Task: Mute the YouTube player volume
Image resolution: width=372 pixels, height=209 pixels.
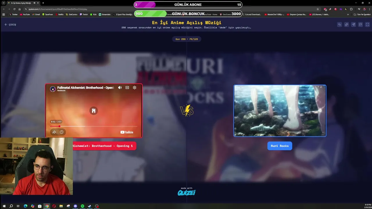Action: pyautogui.click(x=120, y=88)
